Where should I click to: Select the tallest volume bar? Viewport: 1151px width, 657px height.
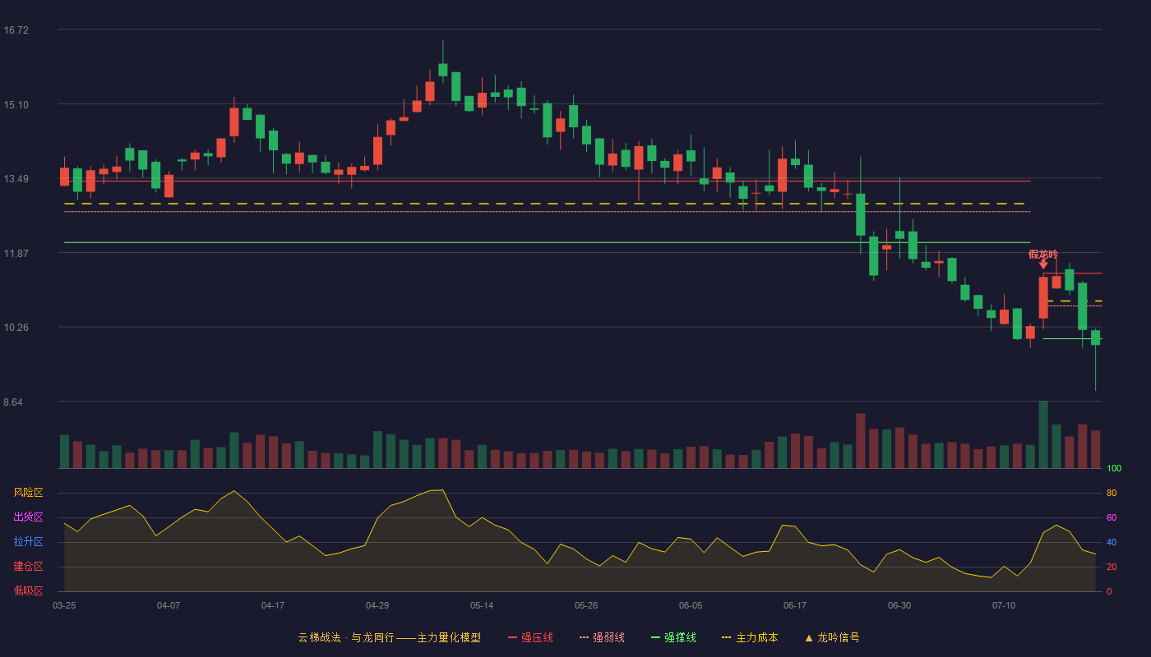point(1043,434)
